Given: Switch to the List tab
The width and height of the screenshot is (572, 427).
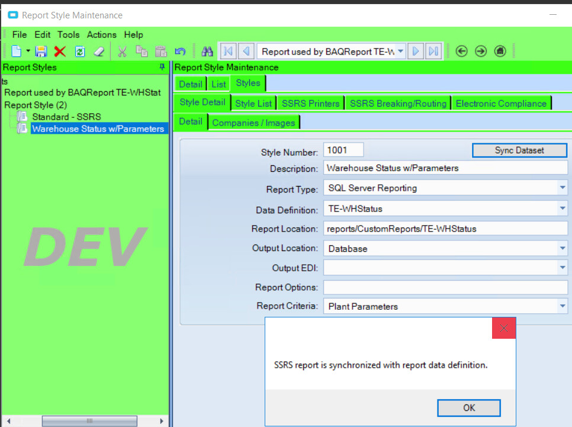Looking at the screenshot, I should (218, 84).
